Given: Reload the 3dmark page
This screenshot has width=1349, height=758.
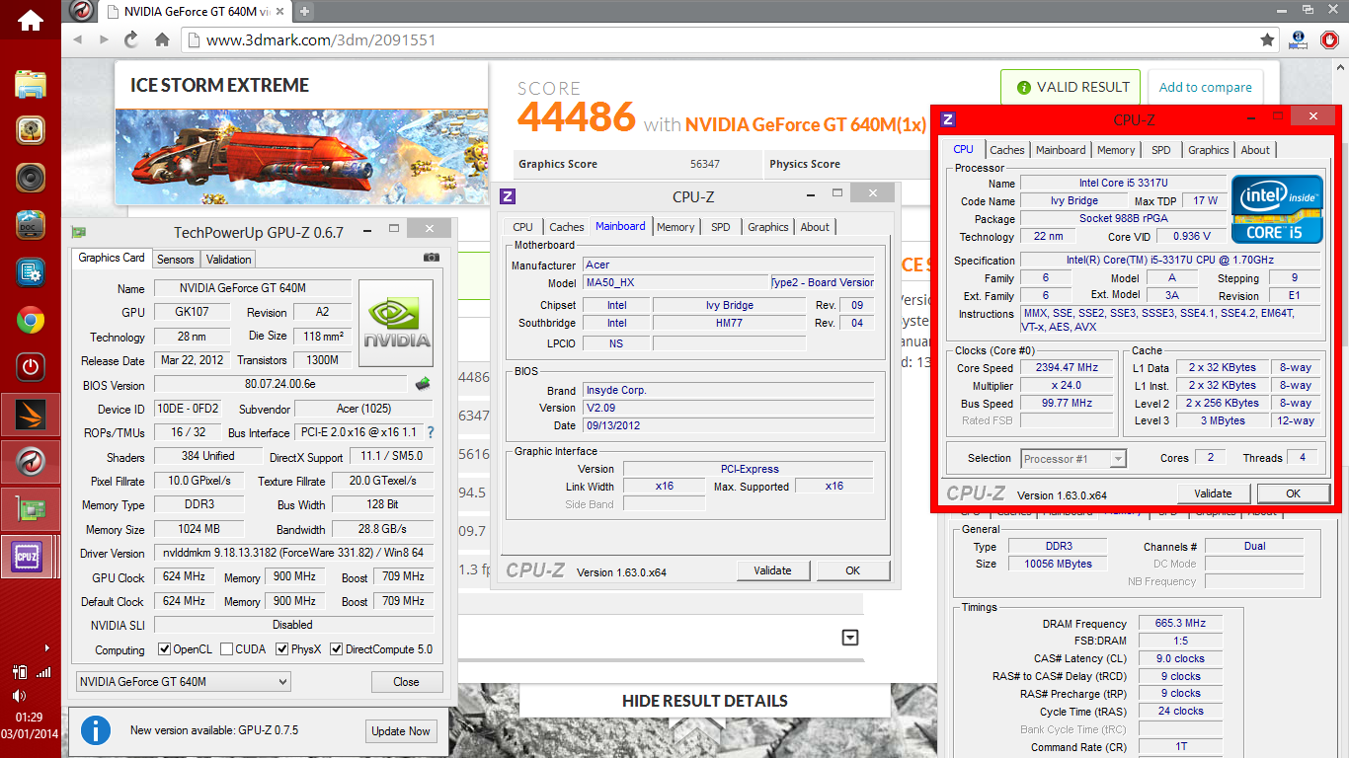Looking at the screenshot, I should coord(131,39).
